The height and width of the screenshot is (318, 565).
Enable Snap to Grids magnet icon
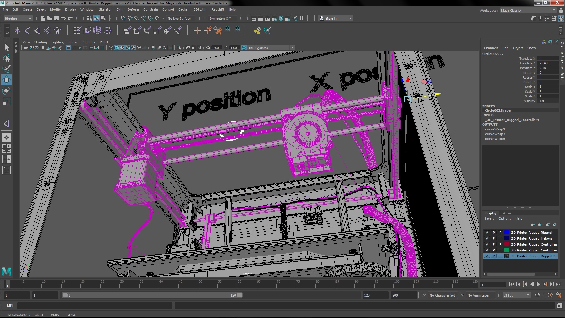[x=123, y=19]
